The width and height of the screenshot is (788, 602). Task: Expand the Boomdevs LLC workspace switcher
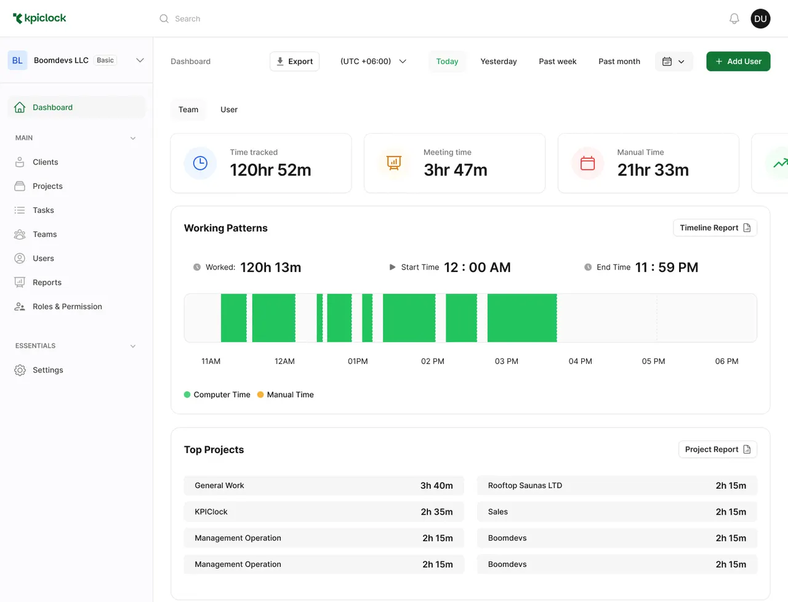pyautogui.click(x=140, y=60)
